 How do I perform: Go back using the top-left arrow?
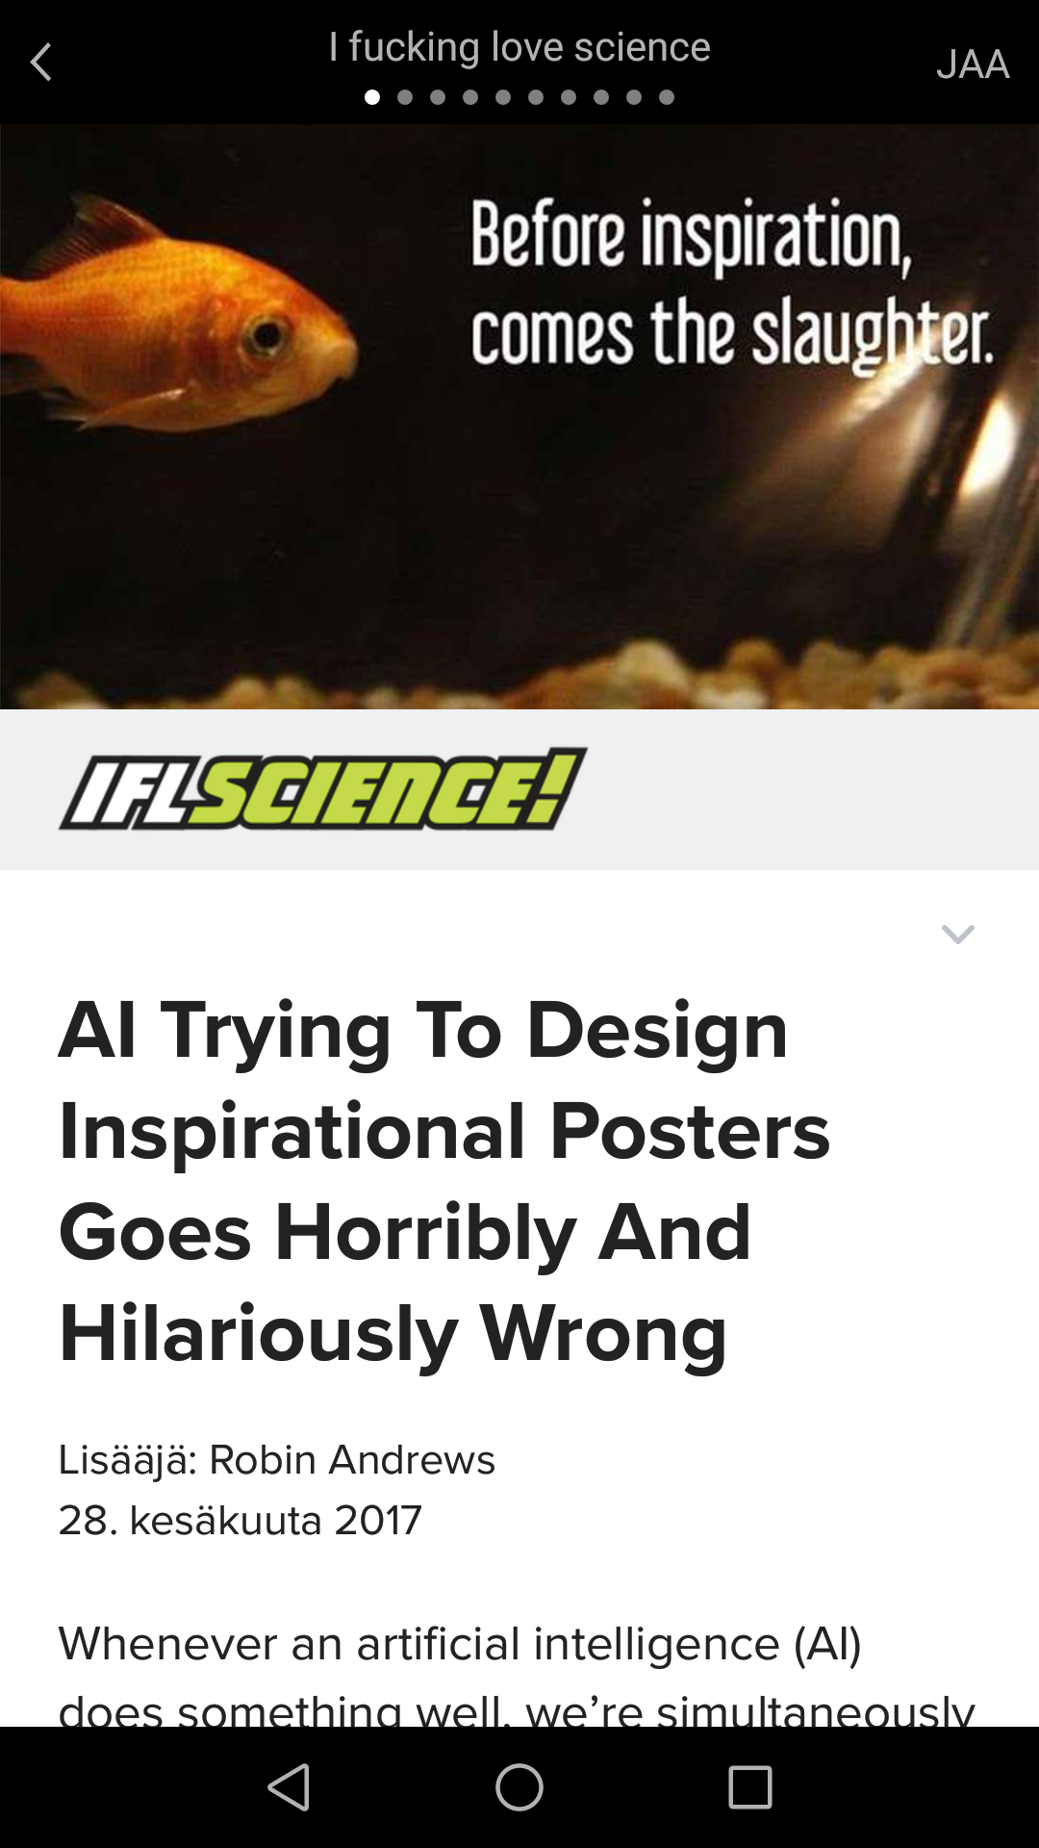point(41,63)
